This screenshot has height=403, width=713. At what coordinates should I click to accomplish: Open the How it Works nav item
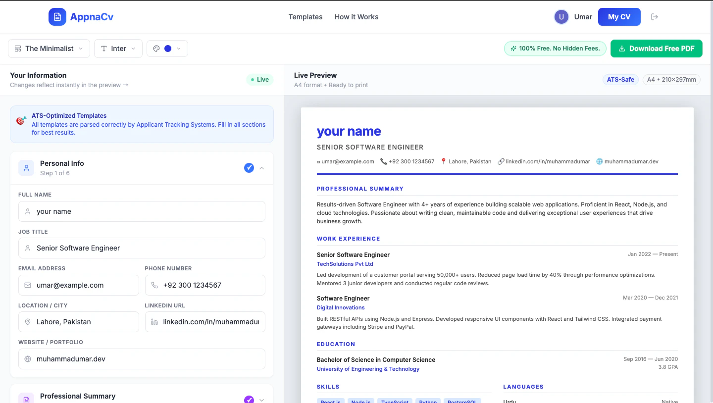coord(356,17)
